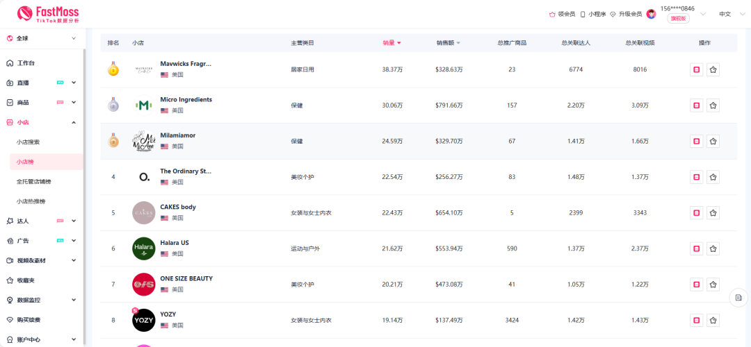Favorite The Ordinary St... shop

pyautogui.click(x=713, y=178)
